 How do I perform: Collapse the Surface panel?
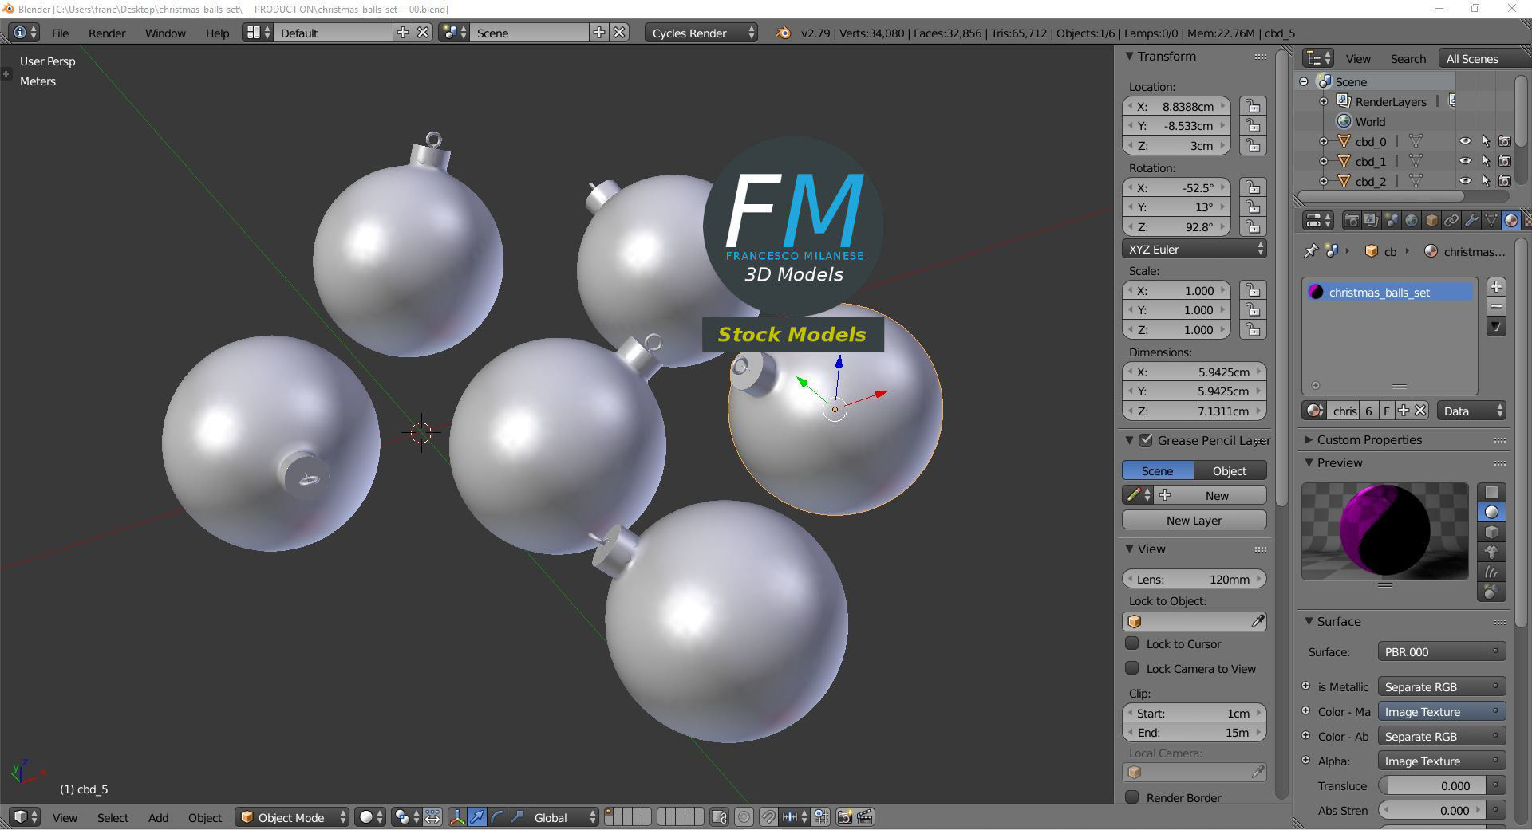click(1309, 622)
